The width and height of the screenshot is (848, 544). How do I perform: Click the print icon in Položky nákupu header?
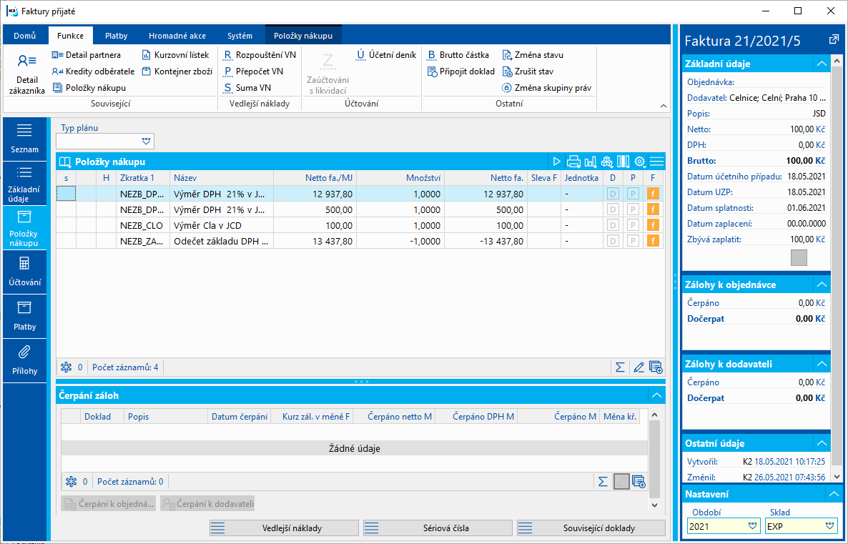click(x=573, y=162)
